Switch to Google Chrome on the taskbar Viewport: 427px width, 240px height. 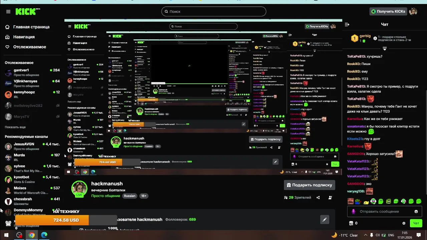pos(32,235)
